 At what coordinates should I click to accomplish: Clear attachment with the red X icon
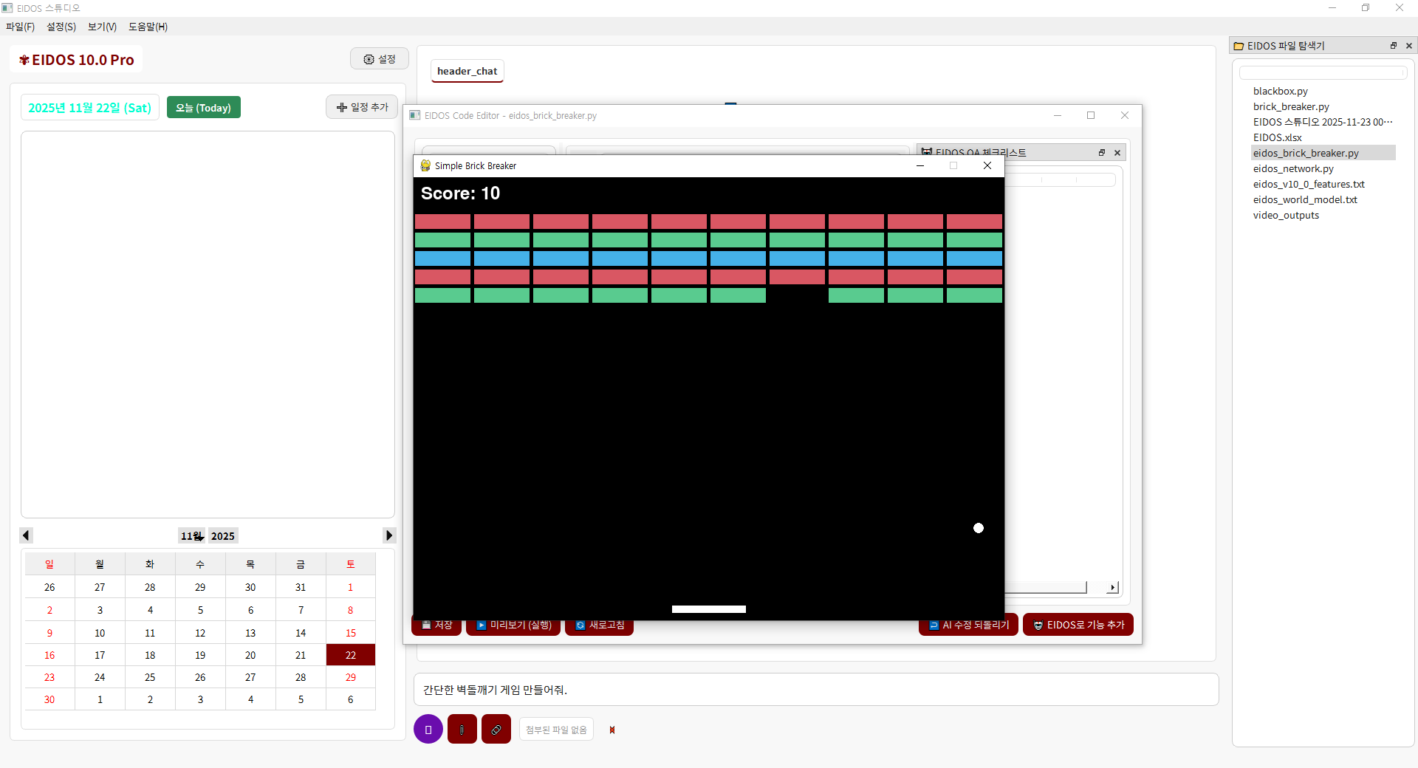[x=612, y=730]
